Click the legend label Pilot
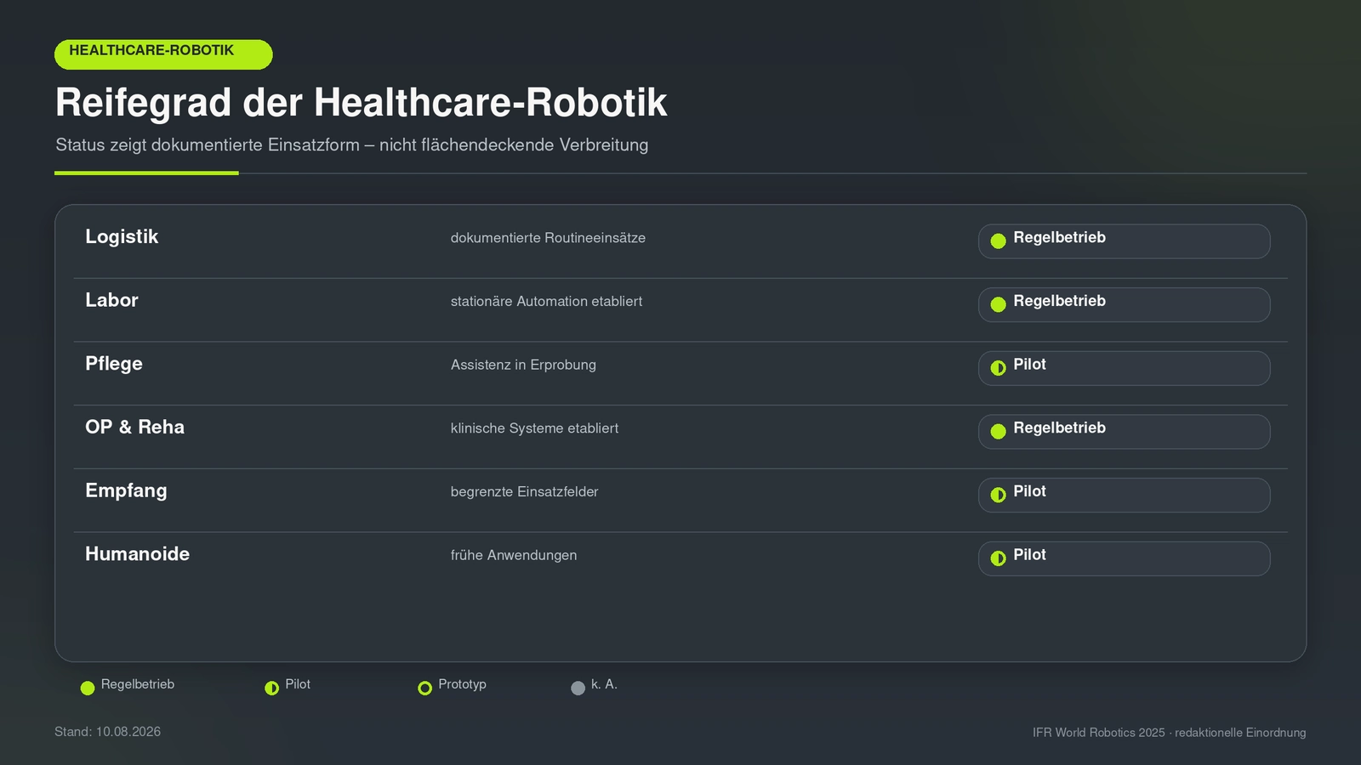 click(x=298, y=684)
